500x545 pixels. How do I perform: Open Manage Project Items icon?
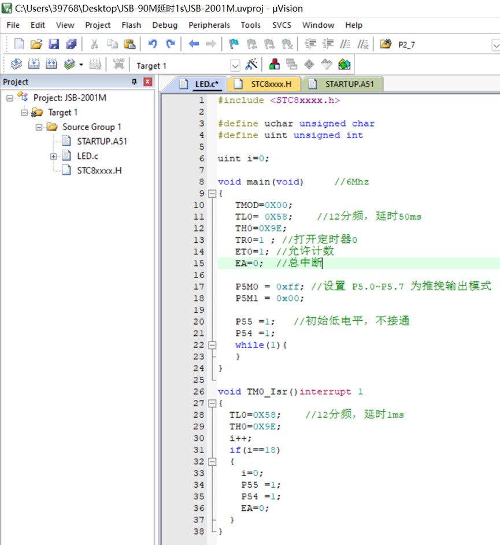[275, 64]
